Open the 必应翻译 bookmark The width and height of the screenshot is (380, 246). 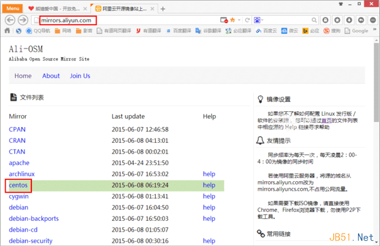point(238,31)
